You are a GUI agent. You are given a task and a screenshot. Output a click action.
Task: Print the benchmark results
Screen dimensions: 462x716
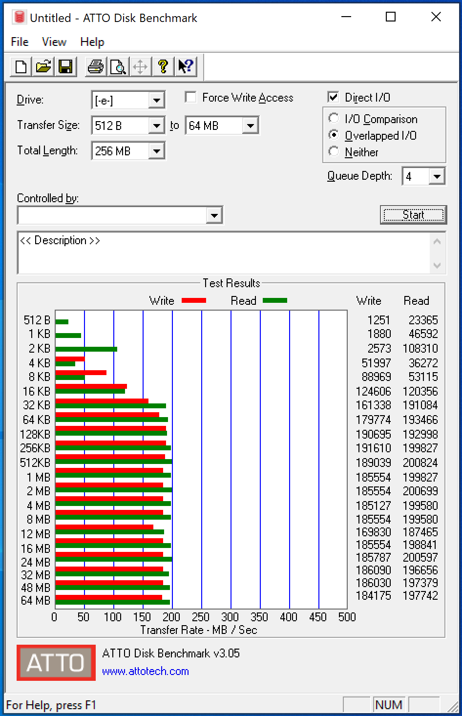tap(95, 66)
